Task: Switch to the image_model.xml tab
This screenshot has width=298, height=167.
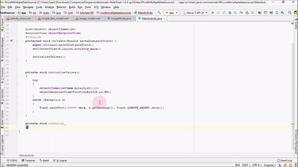Action: pyautogui.click(x=89, y=19)
